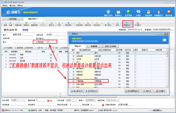The width and height of the screenshot is (176, 113).
Task: Switch to 功能导航窗 tab
Action: click(13, 19)
